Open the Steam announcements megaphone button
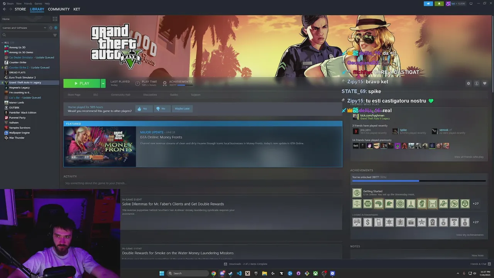Viewport: 494px width, 278px height. 428,3
